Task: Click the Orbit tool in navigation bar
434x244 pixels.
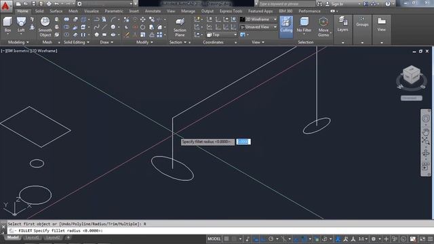Action: [x=425, y=153]
